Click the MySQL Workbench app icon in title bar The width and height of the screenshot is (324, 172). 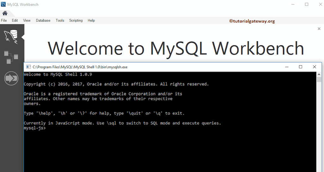click(3, 4)
